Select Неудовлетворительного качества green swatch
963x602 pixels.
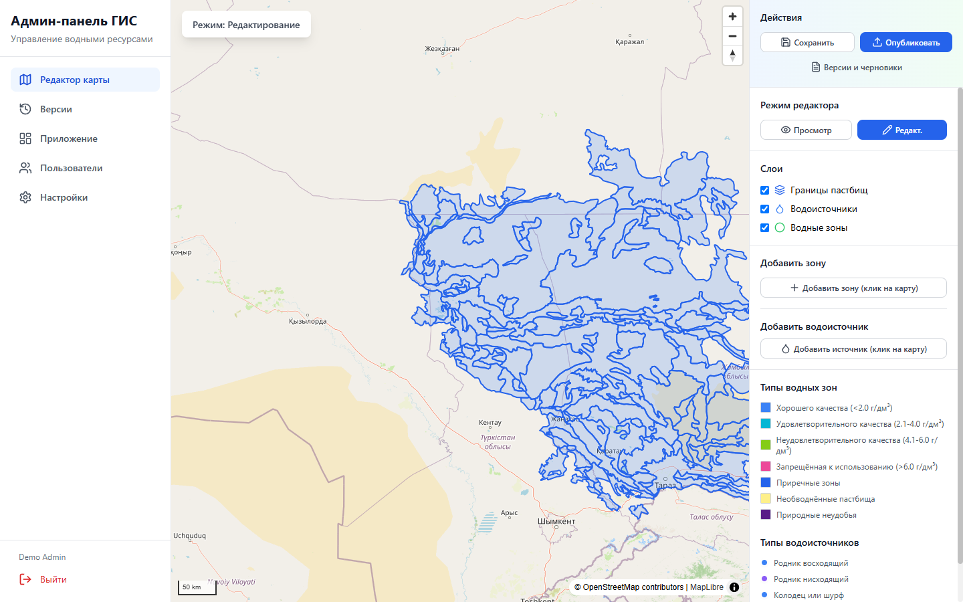[766, 445]
